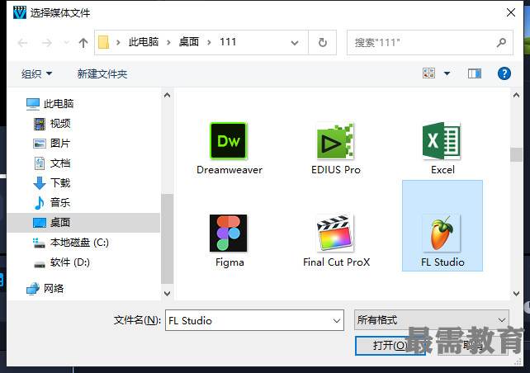
Task: Click the file list scrollbar thumb
Action: (x=516, y=155)
